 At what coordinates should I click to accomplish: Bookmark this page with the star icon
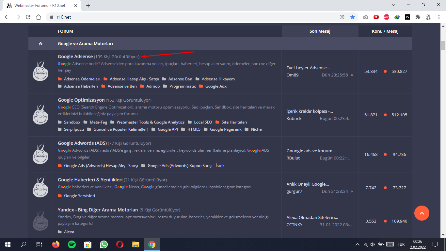[x=353, y=17]
